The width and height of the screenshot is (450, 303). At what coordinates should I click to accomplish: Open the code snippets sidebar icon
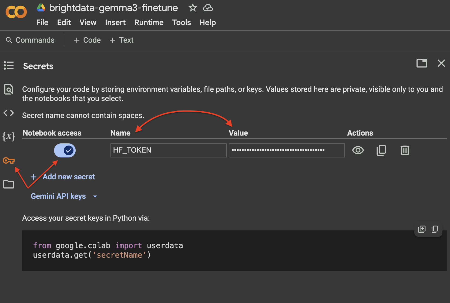tap(9, 113)
